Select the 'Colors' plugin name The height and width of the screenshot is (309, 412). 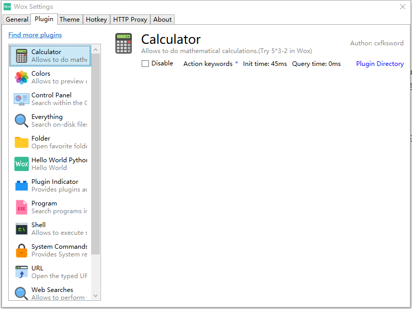[41, 74]
